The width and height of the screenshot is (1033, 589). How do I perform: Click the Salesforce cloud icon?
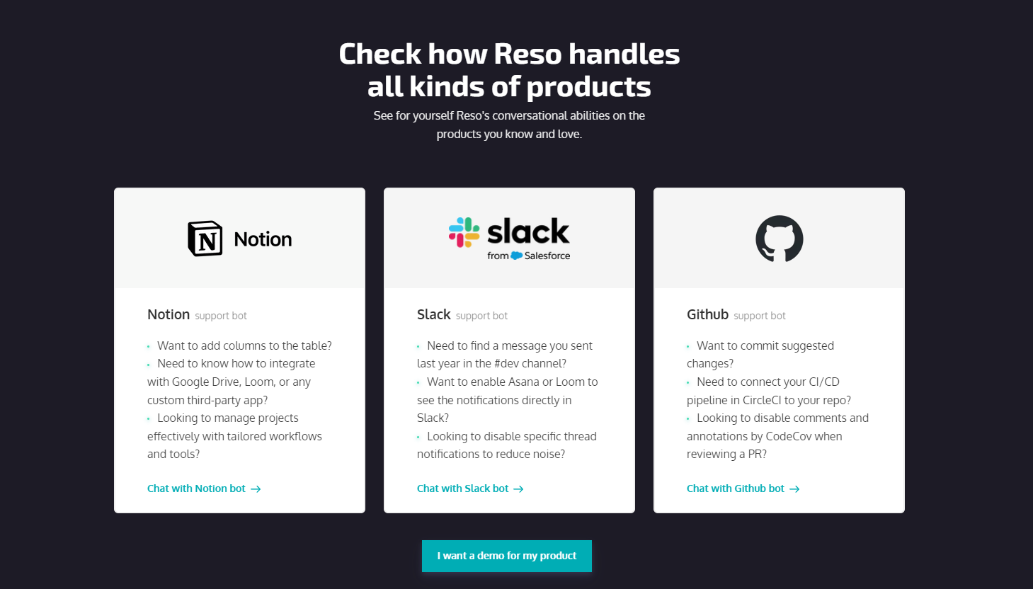tap(516, 256)
